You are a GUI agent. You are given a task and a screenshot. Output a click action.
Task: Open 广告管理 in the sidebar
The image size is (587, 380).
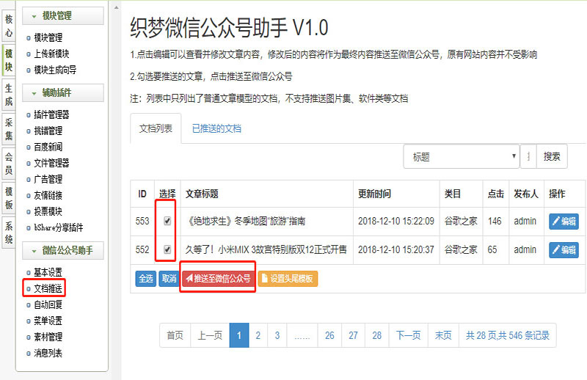48,179
